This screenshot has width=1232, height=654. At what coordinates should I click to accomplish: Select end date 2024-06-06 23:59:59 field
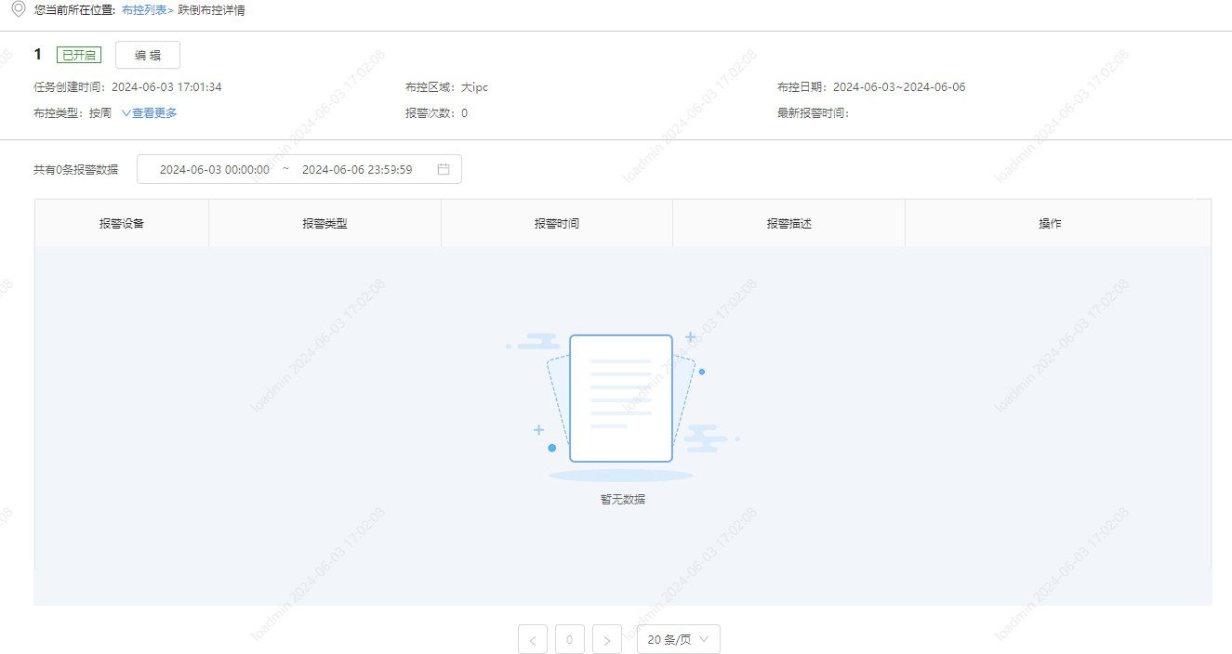coord(357,170)
